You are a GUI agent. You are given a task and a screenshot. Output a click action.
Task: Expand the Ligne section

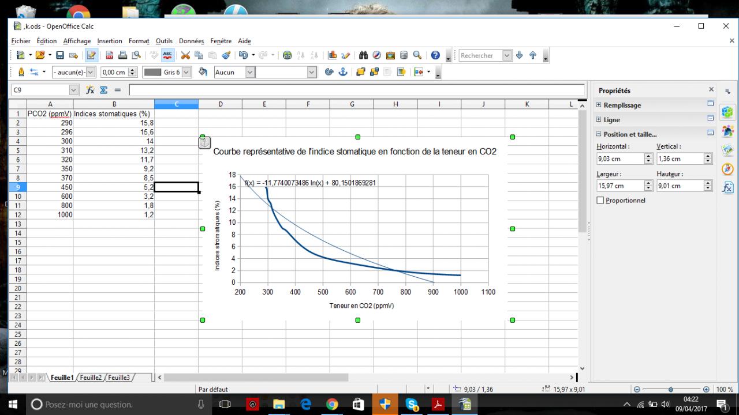[x=599, y=120]
